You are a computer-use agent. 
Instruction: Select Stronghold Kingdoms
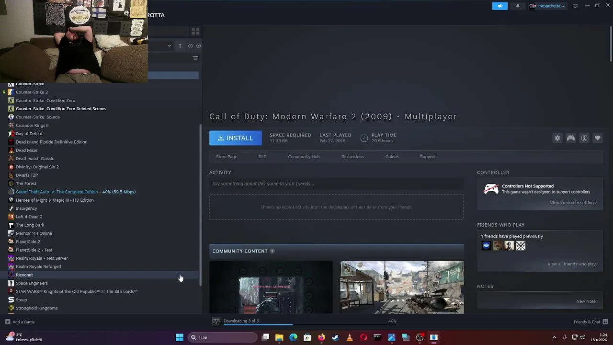coord(36,308)
